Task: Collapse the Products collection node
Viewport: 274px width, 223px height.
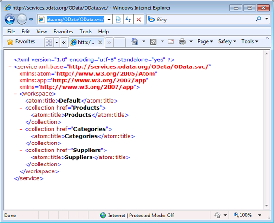Action: point(21,108)
